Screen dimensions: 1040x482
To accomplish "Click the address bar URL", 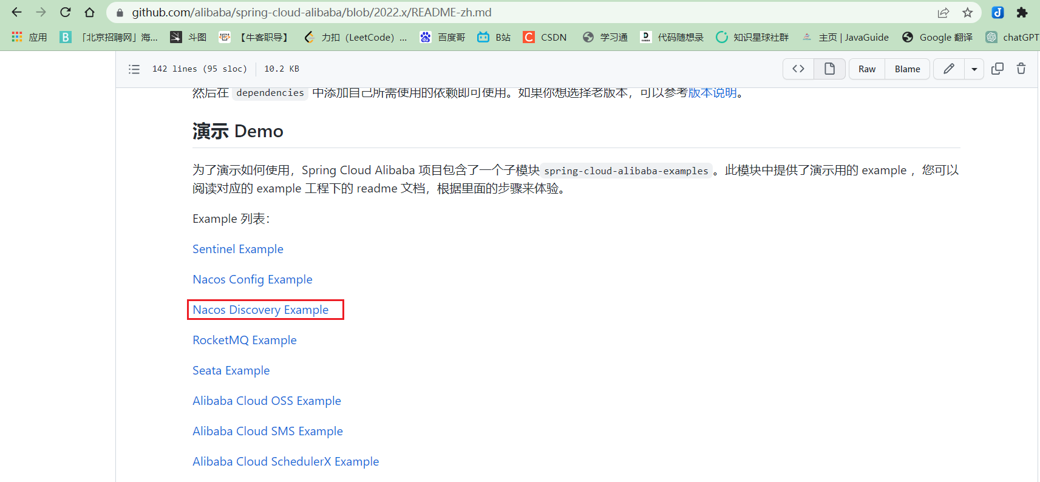I will tap(312, 12).
